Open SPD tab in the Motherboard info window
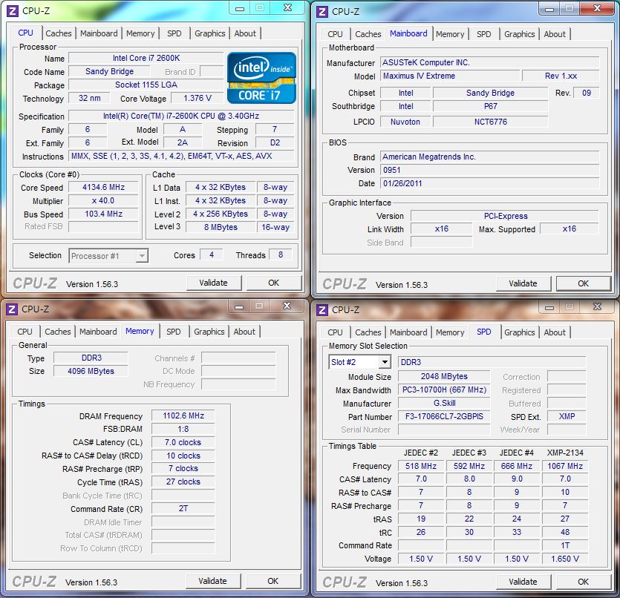This screenshot has height=598, width=620. pos(484,34)
